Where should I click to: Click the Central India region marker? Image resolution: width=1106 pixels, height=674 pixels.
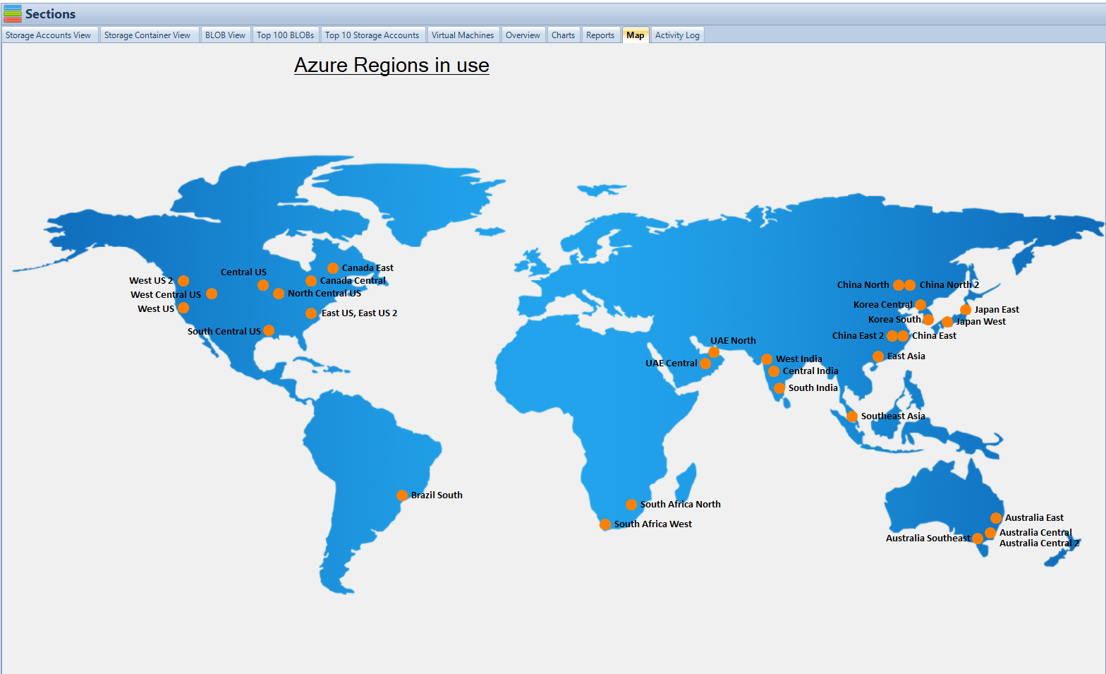pyautogui.click(x=774, y=371)
